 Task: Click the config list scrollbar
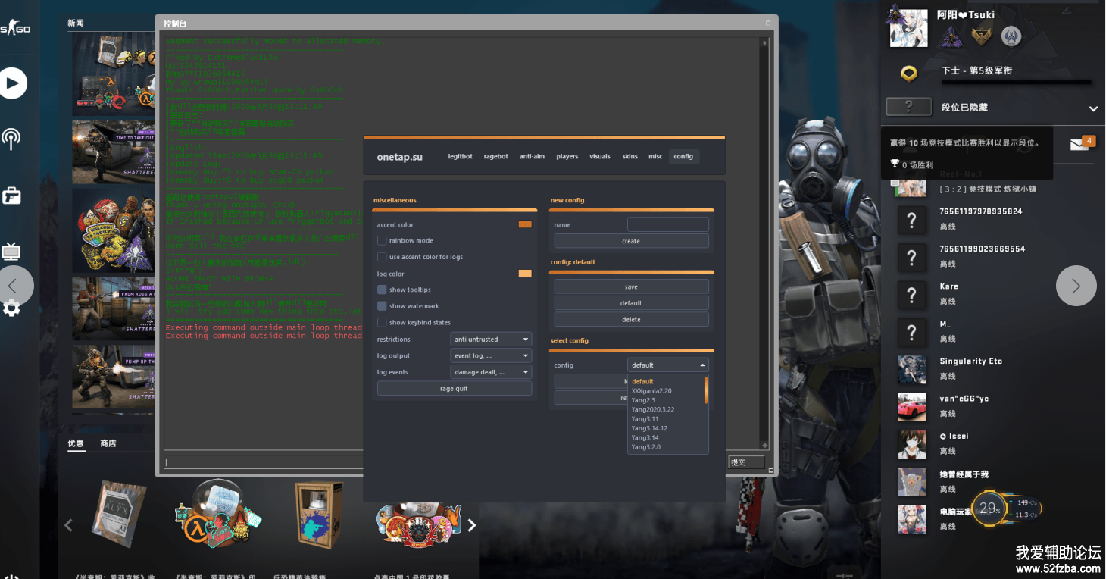point(706,390)
